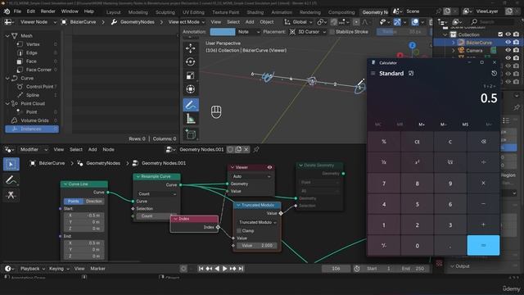Collapse the Mesh section in spreadsheet
524x295 pixels.
click(7, 35)
